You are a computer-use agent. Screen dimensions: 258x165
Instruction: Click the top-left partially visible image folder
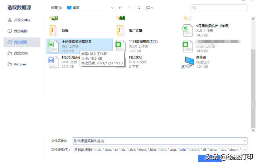point(54,18)
